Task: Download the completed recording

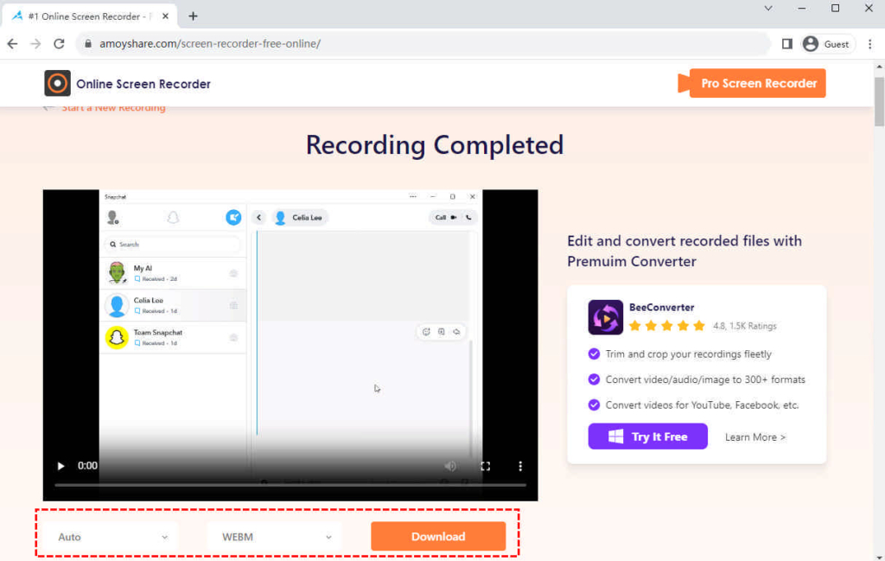Action: pyautogui.click(x=438, y=536)
